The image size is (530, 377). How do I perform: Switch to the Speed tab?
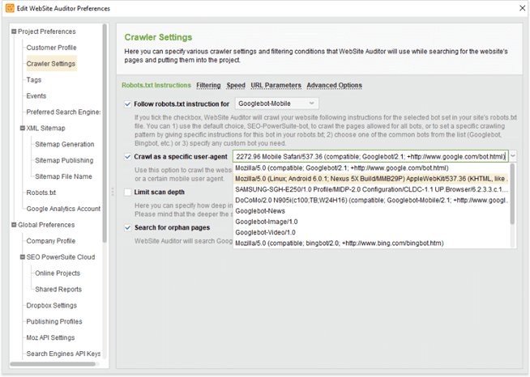coord(236,86)
